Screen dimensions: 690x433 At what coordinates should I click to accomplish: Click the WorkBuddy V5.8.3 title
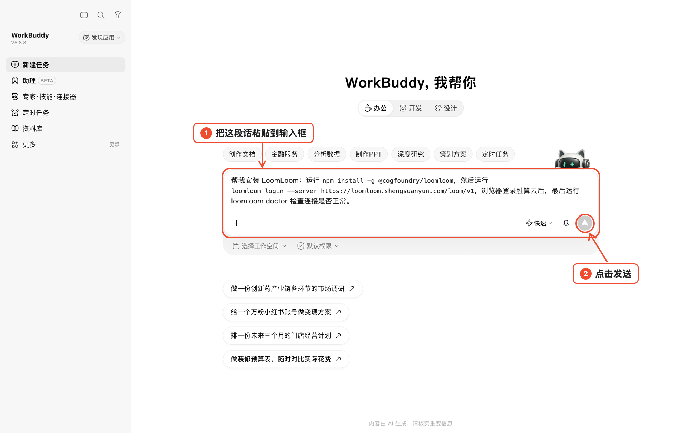30,38
